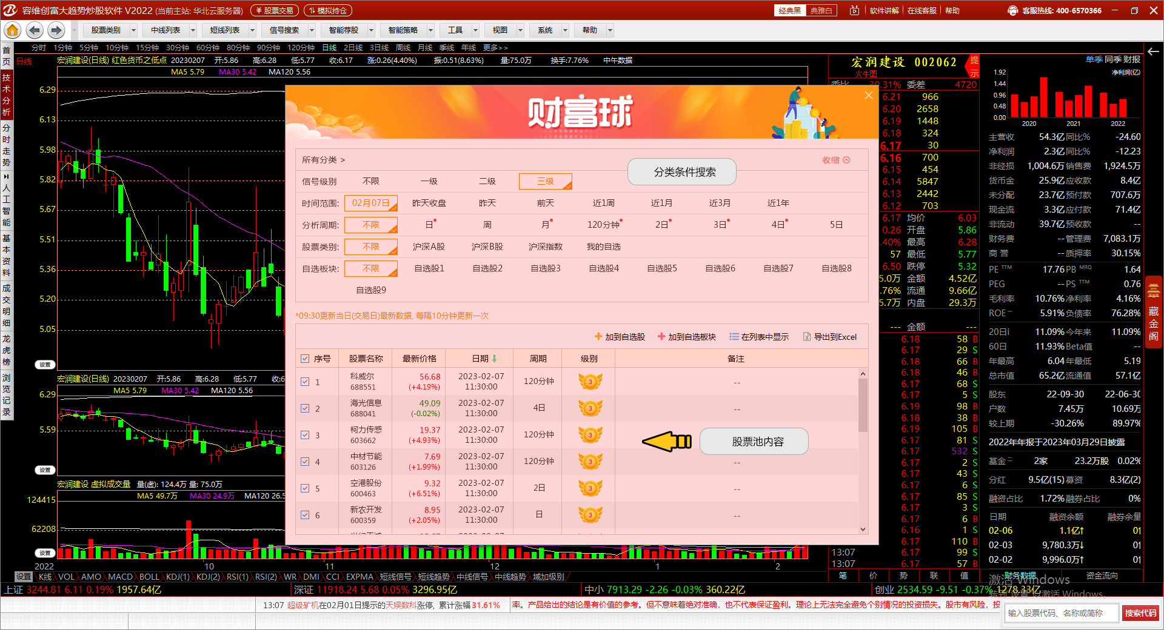The width and height of the screenshot is (1164, 630).
Task: Open the 龙虎榜 left sidebar tab
Action: (6, 350)
